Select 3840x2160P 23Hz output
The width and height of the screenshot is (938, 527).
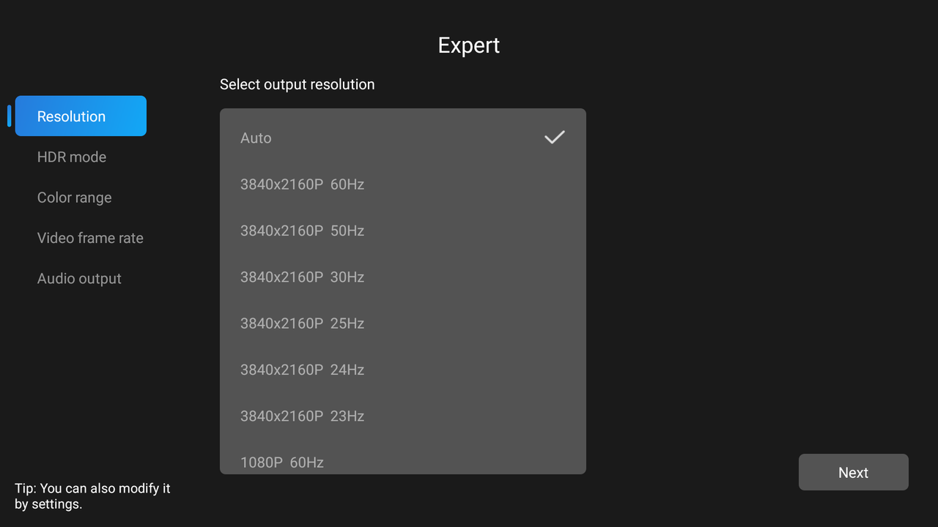pyautogui.click(x=403, y=416)
